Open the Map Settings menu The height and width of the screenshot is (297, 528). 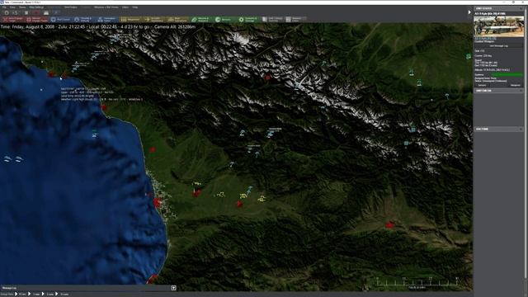tap(36, 7)
